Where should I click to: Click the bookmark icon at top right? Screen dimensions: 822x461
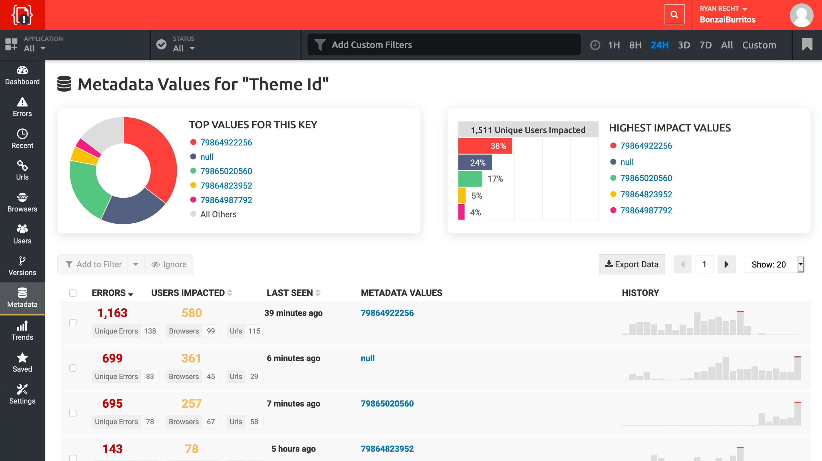coord(807,45)
